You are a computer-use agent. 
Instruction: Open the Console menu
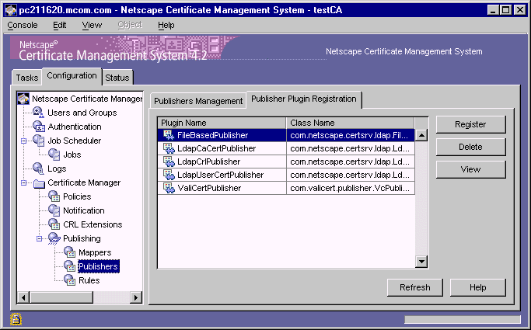[23, 25]
